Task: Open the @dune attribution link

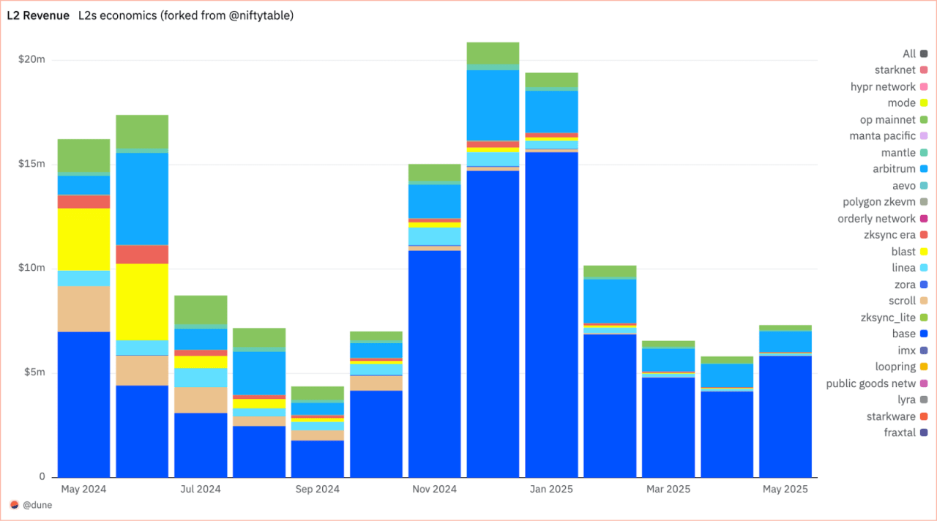Action: pyautogui.click(x=37, y=505)
